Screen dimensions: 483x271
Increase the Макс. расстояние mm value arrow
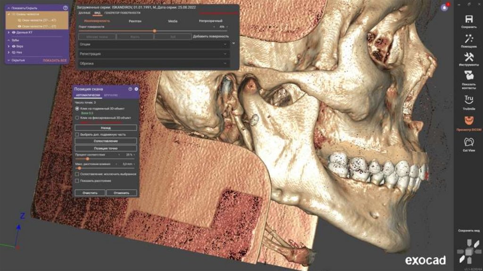click(x=134, y=164)
